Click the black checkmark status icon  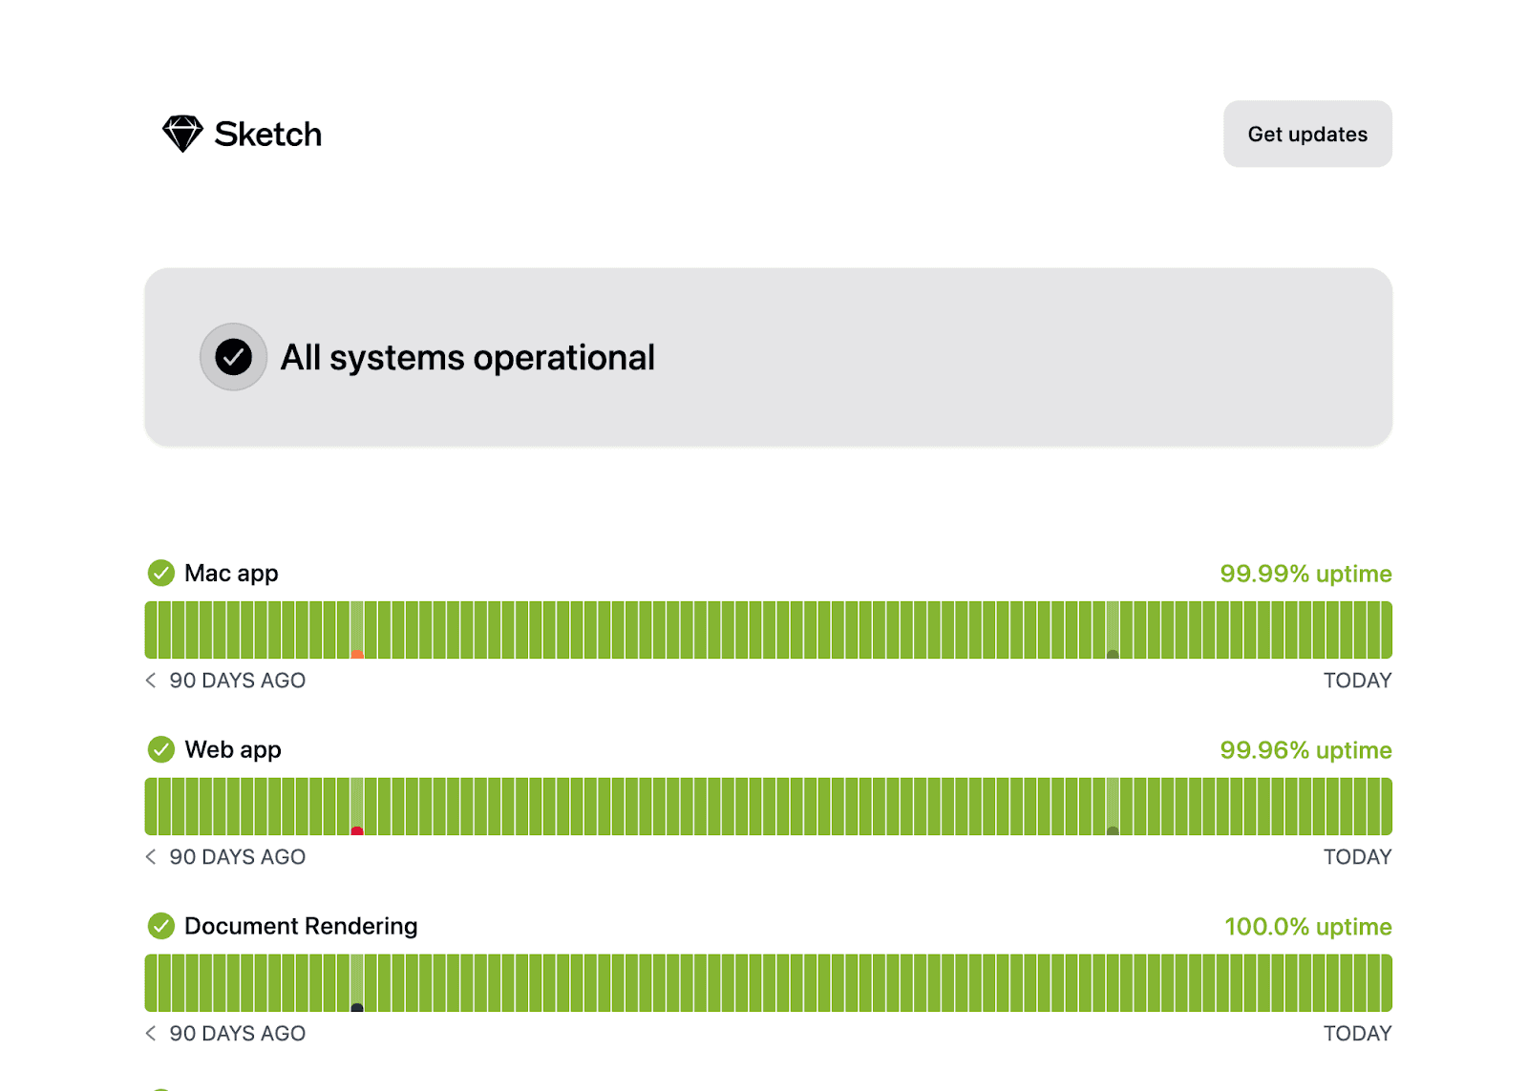(233, 357)
